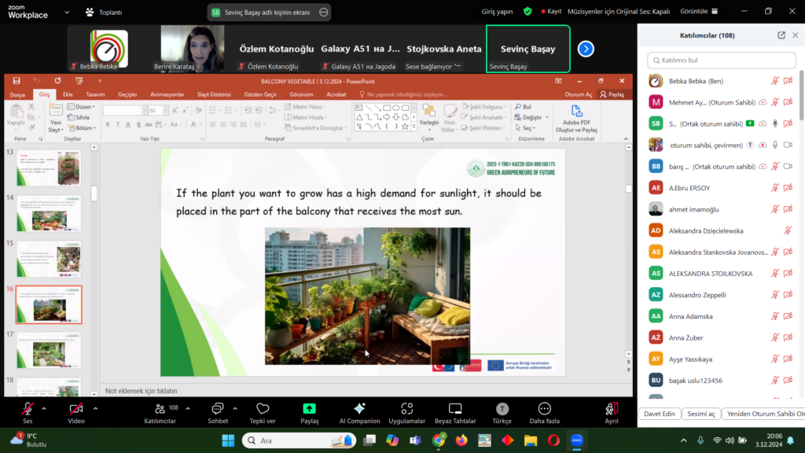Expand audio options arrow next to Ses

(x=44, y=408)
